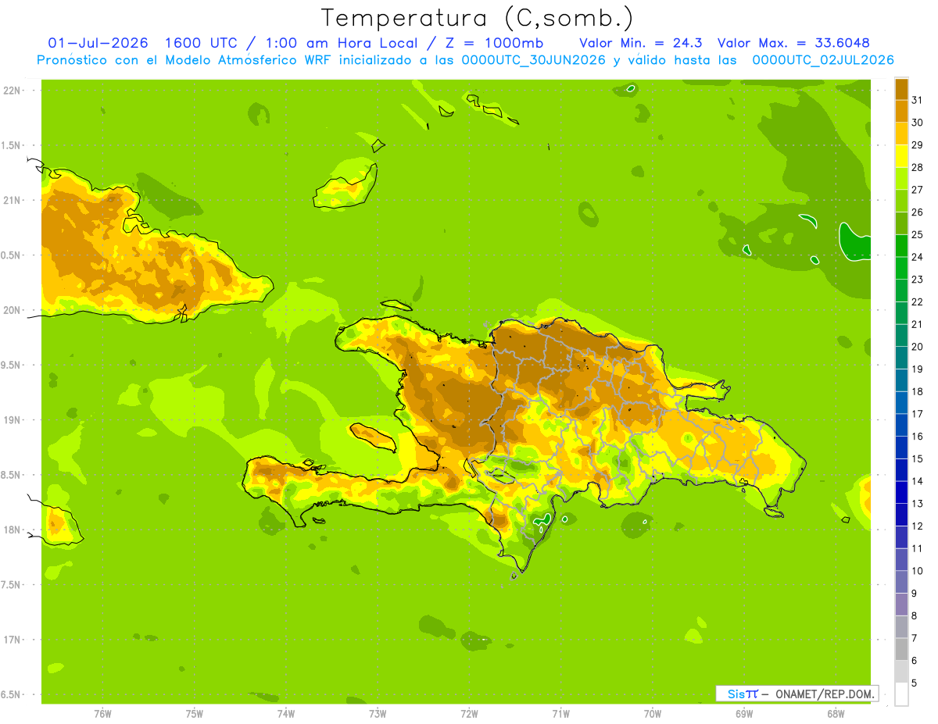Click the colorbar label "16"

coord(917,437)
